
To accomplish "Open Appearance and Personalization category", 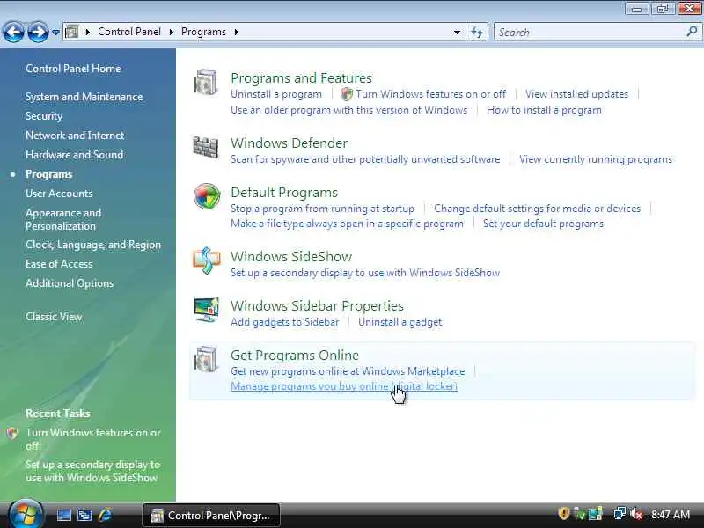I will [63, 219].
